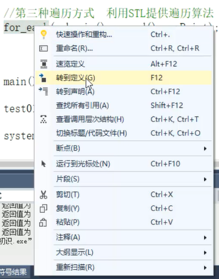219x279 pixels.
Task: Click the lightbulb quick actions icon
Action: [x=44, y=34]
